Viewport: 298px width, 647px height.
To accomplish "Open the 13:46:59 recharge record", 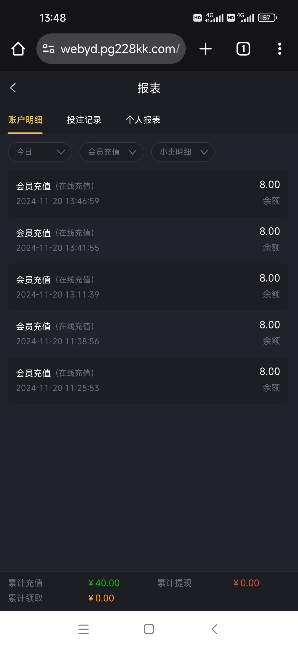I will pos(148,193).
